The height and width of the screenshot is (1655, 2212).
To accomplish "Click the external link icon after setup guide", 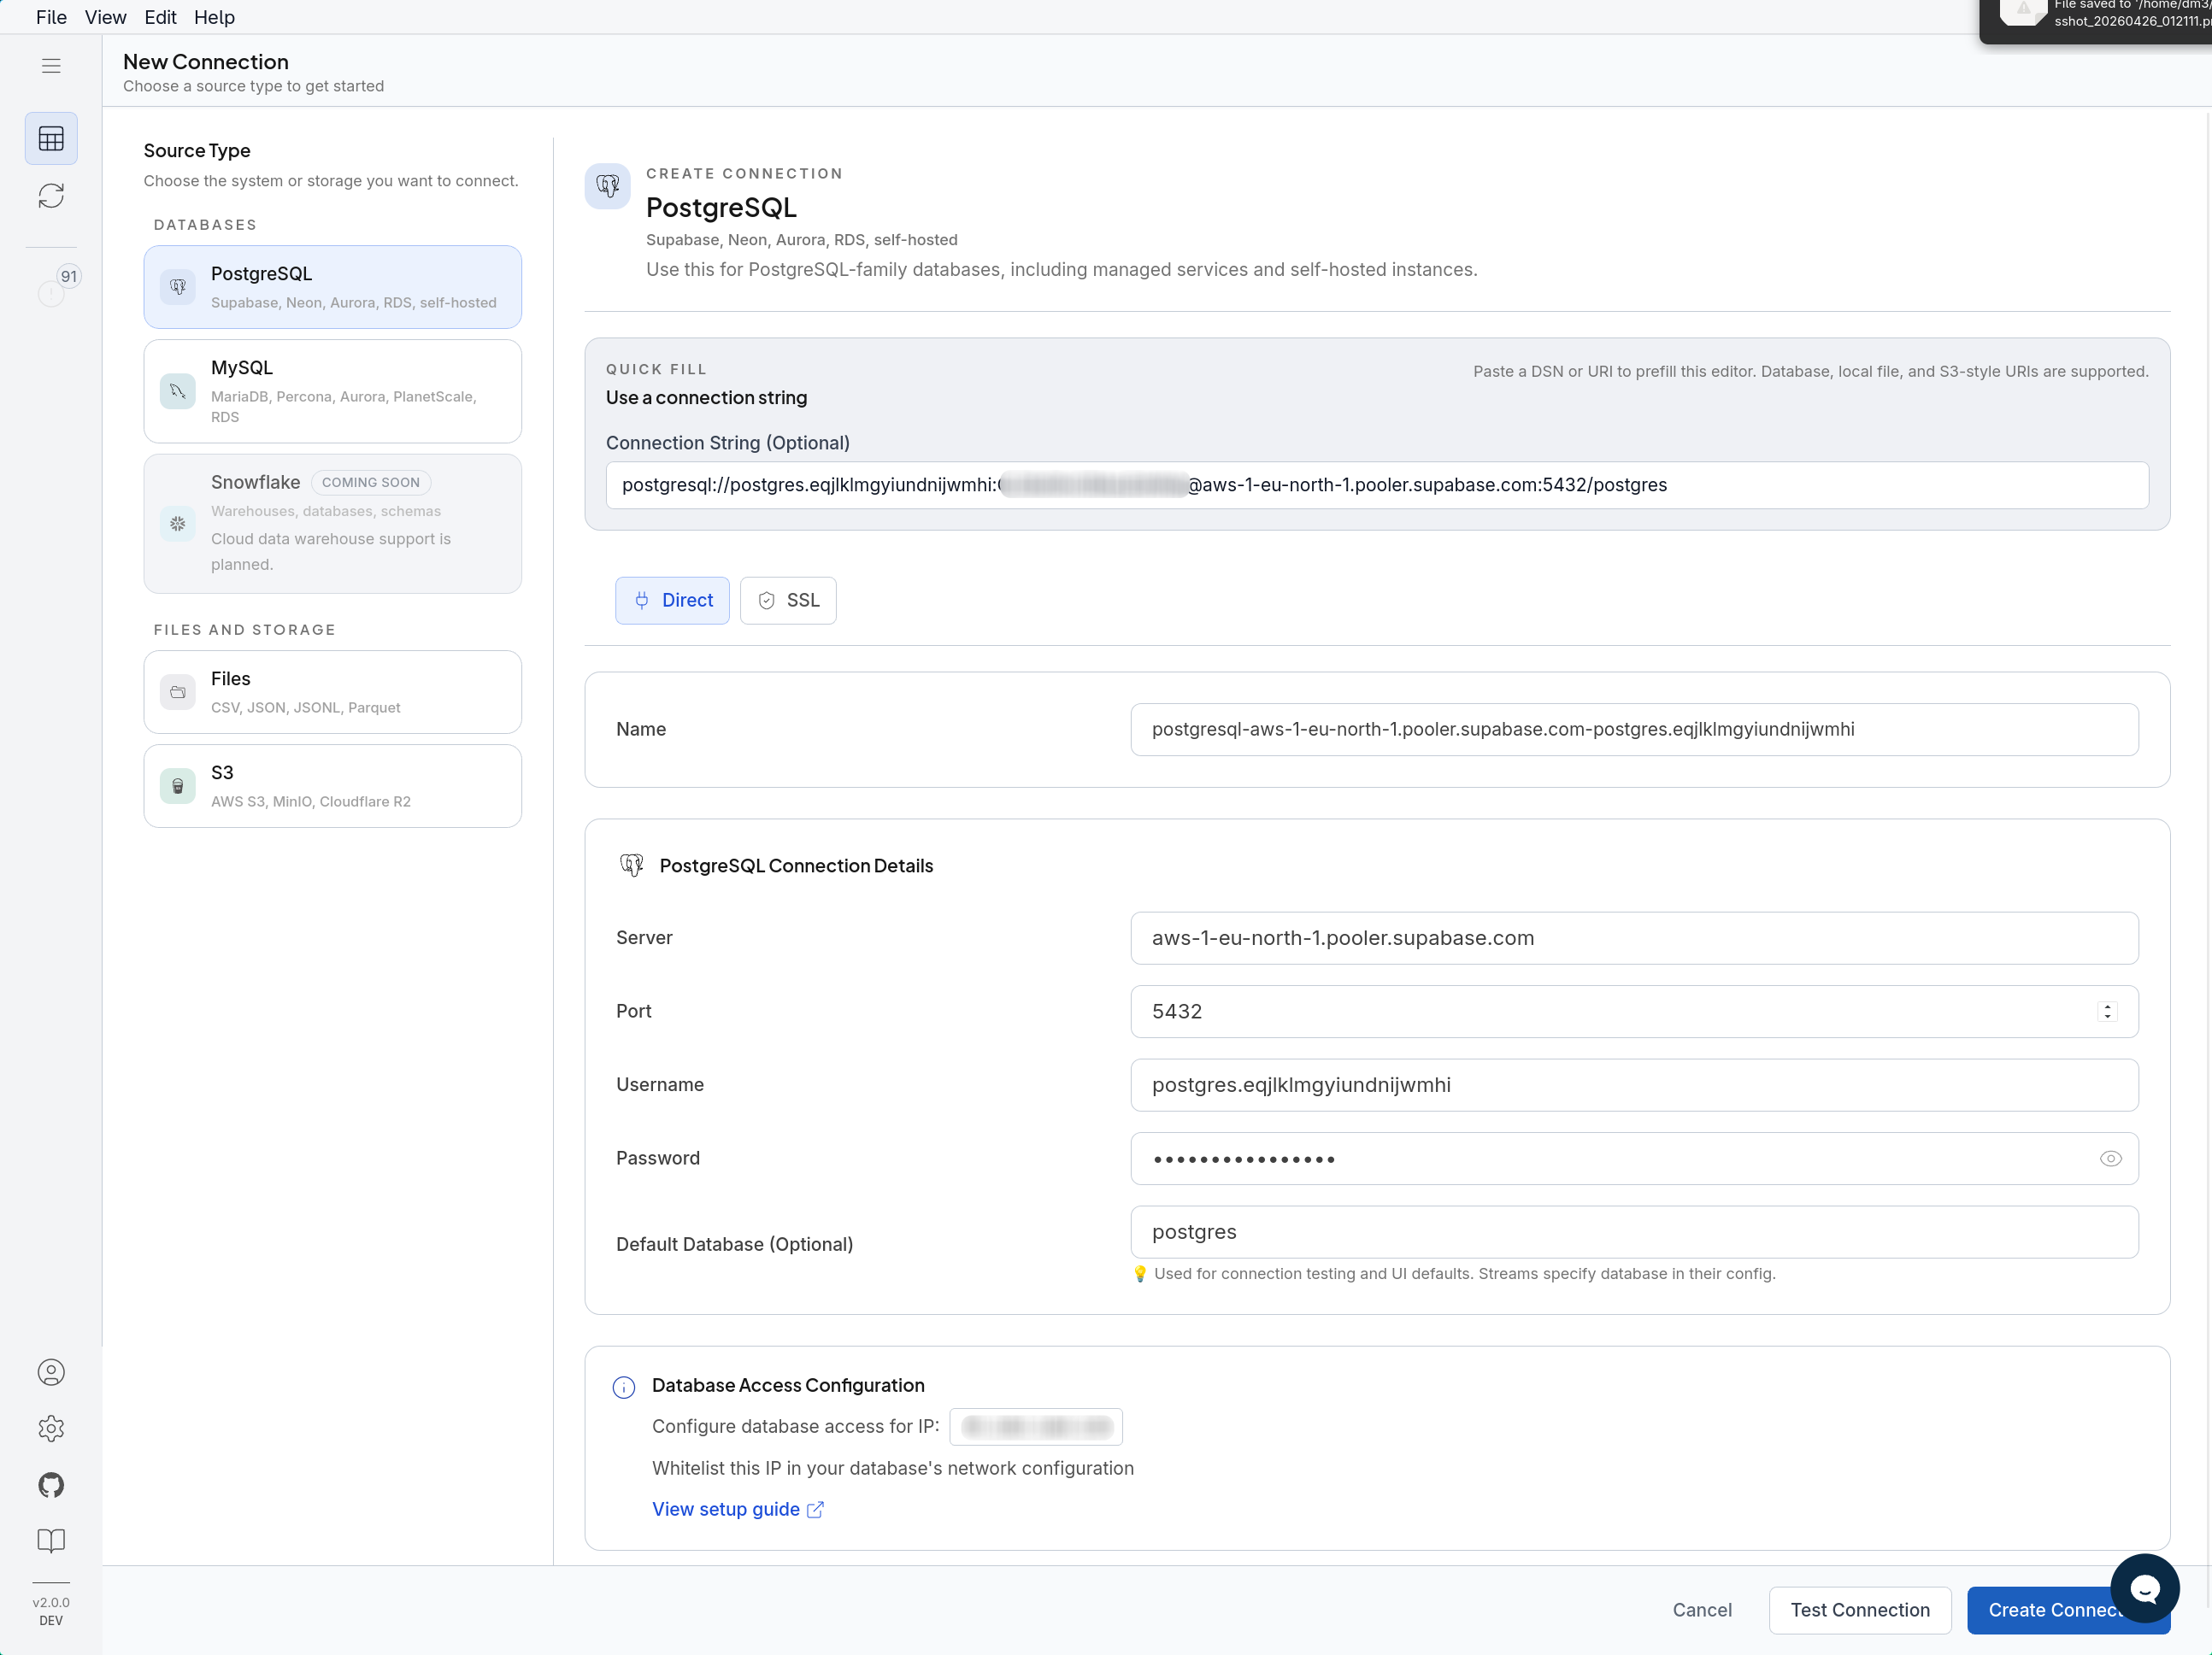I will [x=815, y=1509].
